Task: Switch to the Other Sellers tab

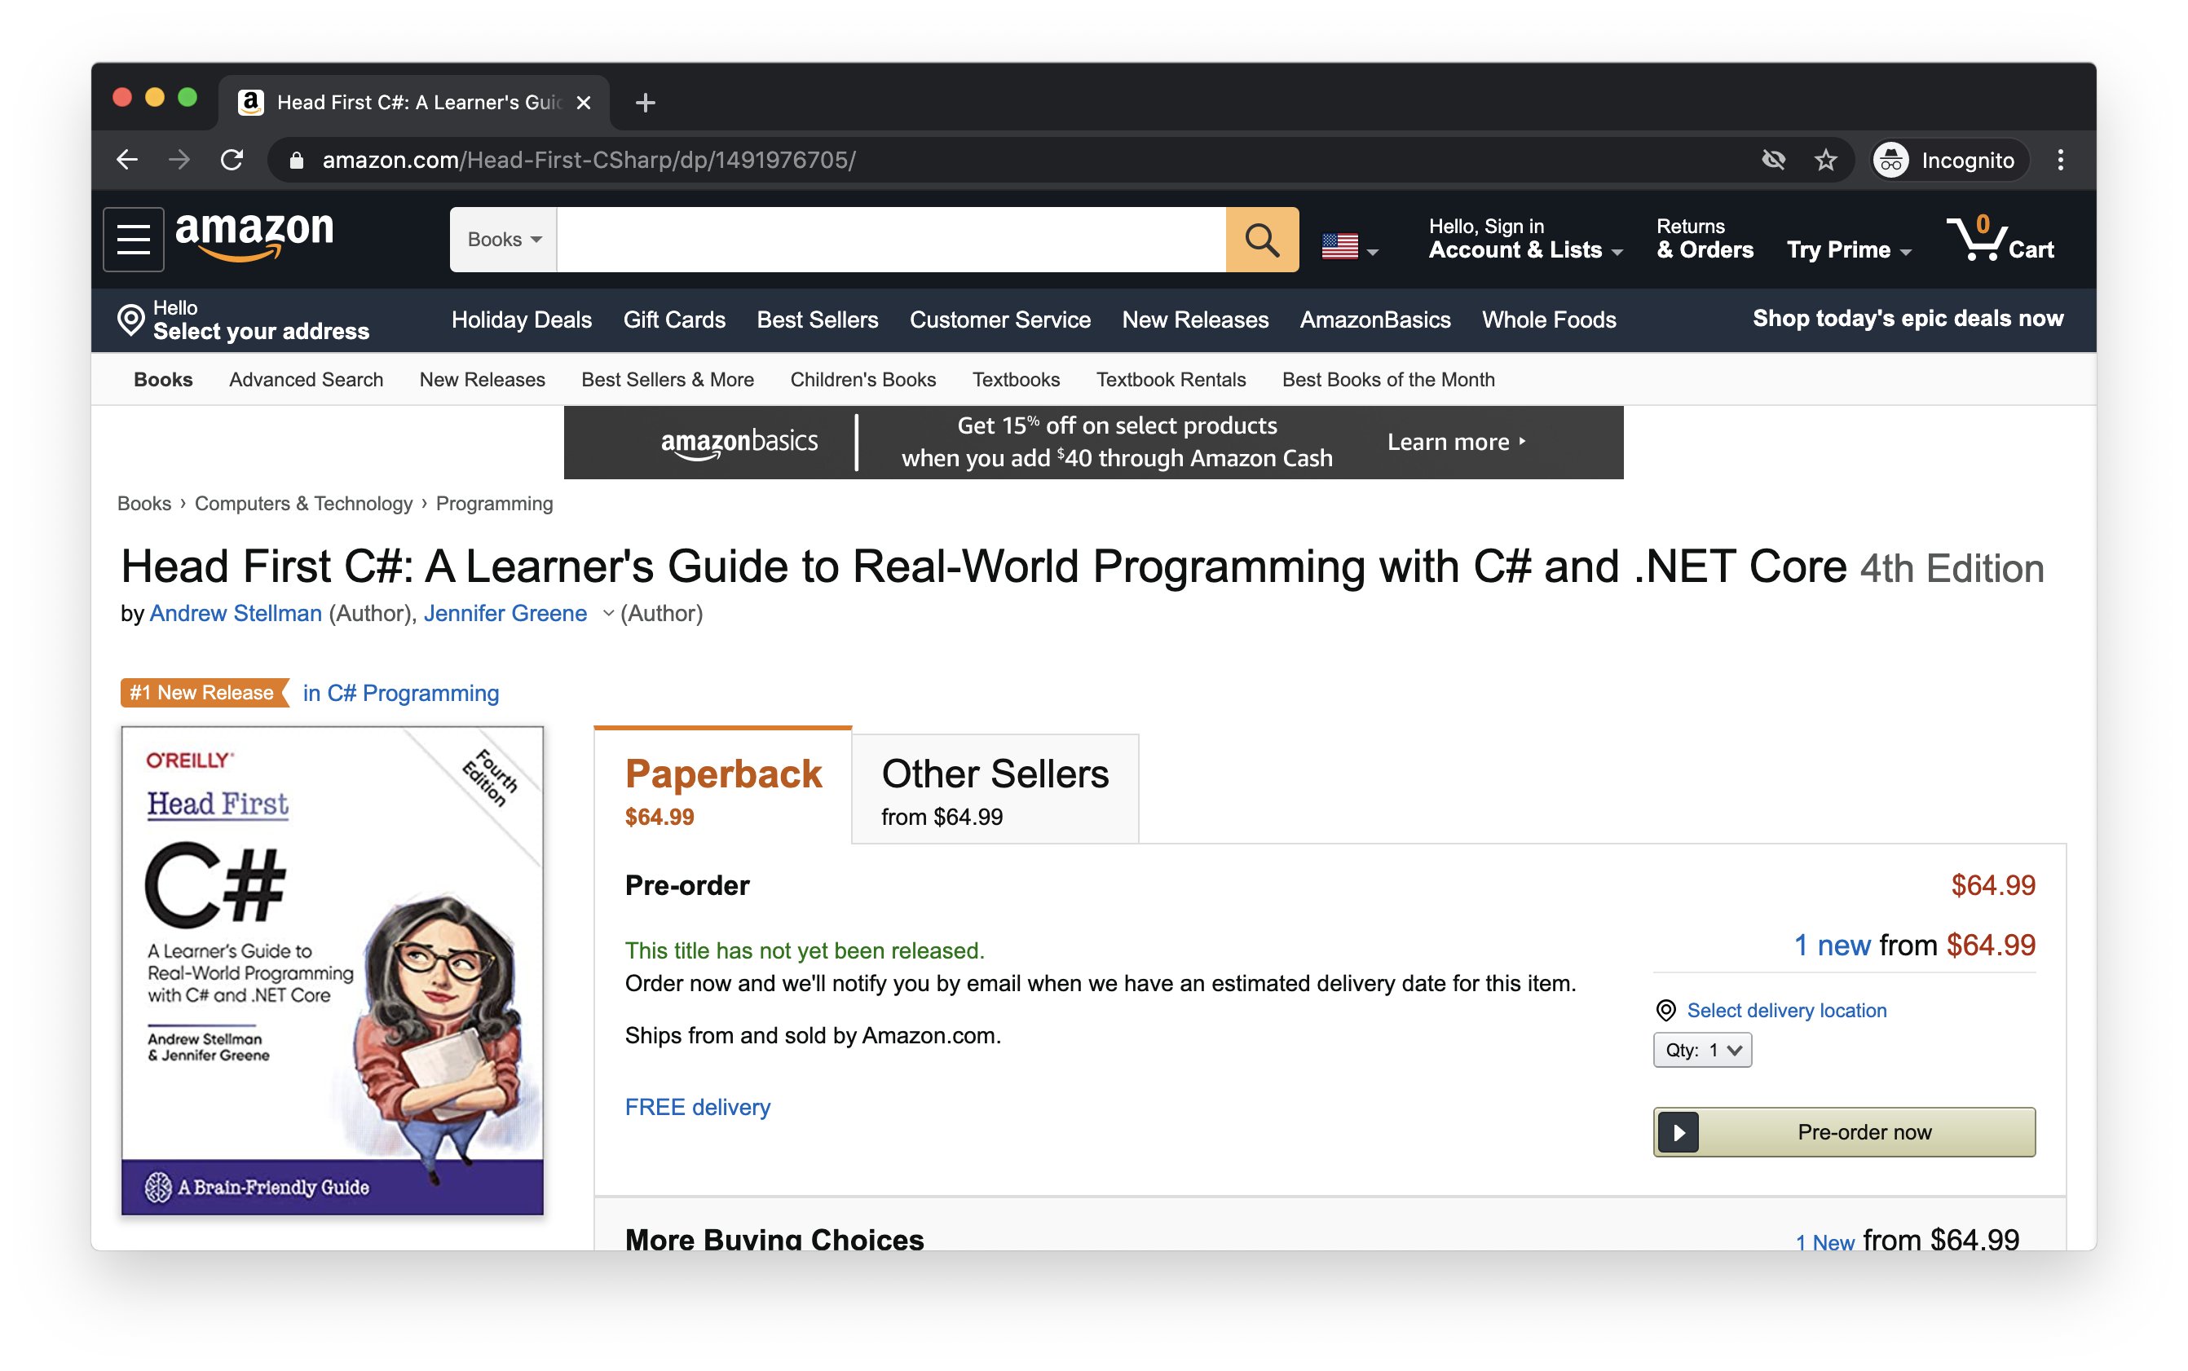Action: point(994,789)
